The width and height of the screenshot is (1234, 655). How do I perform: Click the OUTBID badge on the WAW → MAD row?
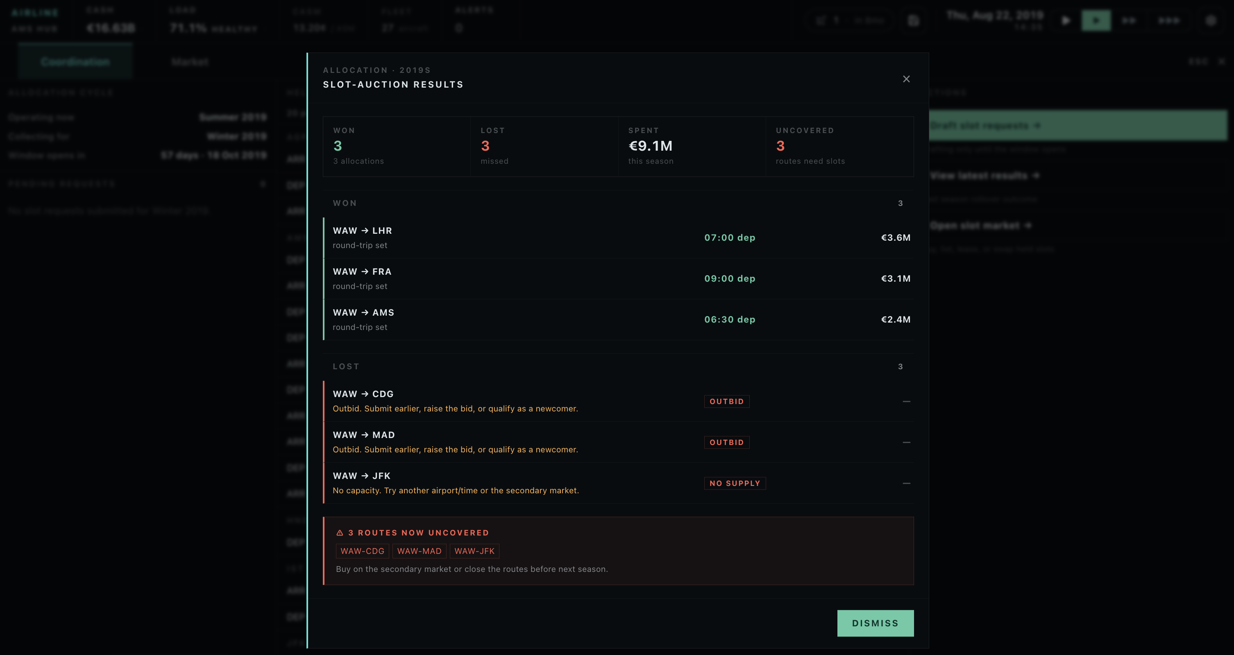(726, 442)
